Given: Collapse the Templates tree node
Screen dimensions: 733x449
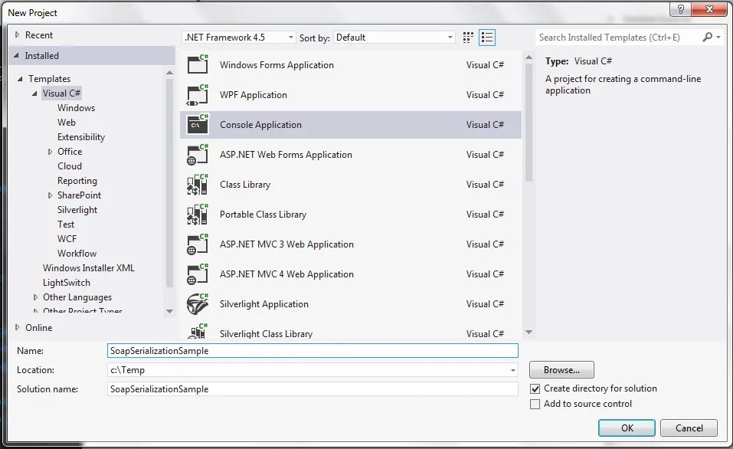Looking at the screenshot, I should (x=20, y=79).
